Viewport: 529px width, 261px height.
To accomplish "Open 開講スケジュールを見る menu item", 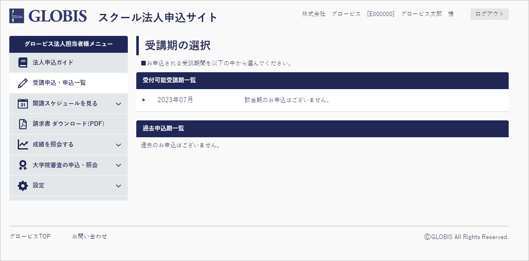I will pos(69,103).
